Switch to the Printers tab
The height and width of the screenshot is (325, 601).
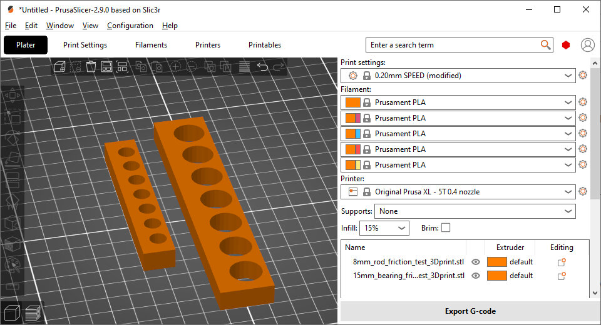tap(208, 45)
